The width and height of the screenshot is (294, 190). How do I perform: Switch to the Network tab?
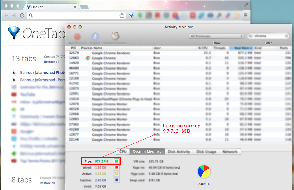click(230, 152)
